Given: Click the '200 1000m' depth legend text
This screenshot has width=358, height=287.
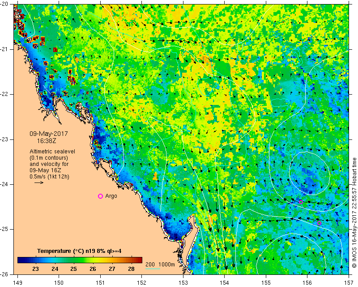Looking at the screenshot, I should tap(160, 264).
